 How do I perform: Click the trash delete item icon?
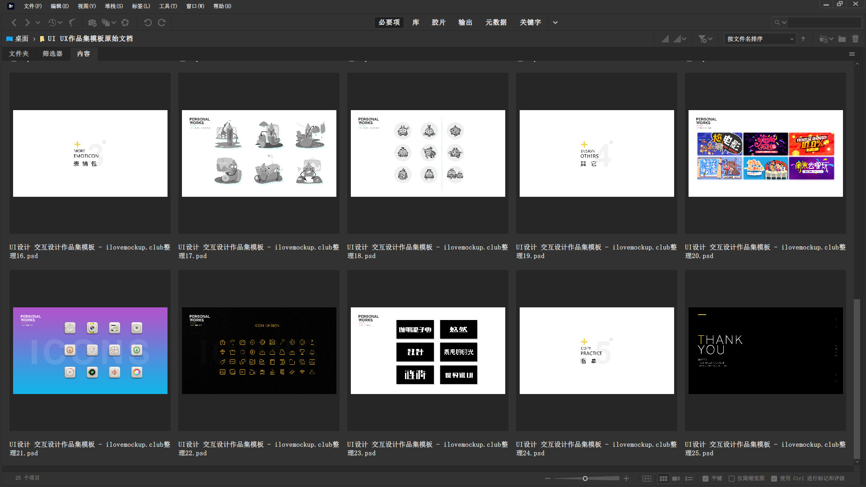855,39
